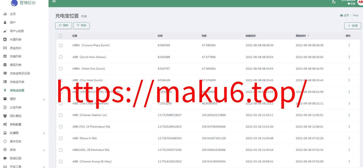Open actions menu for 703, 15 Phetchaburi Rd row

click(x=349, y=127)
